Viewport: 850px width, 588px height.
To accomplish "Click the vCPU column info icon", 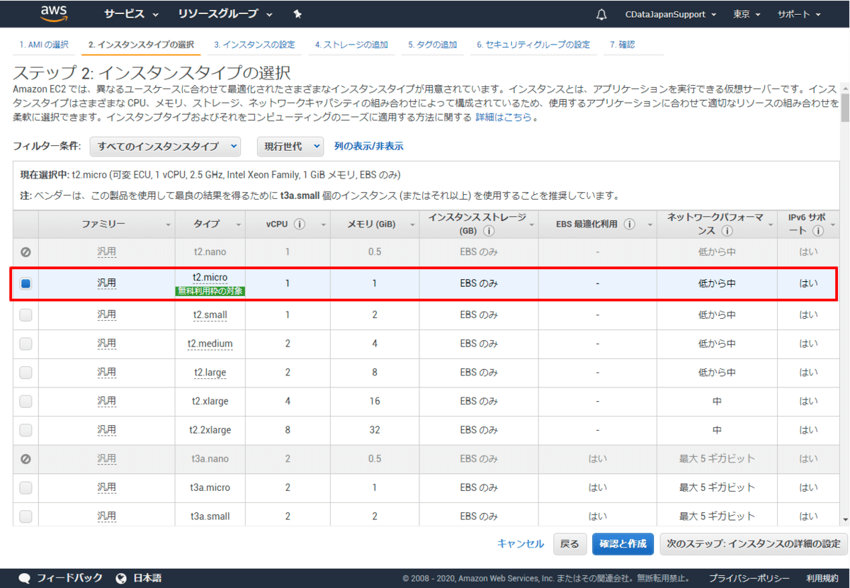I will tap(300, 224).
